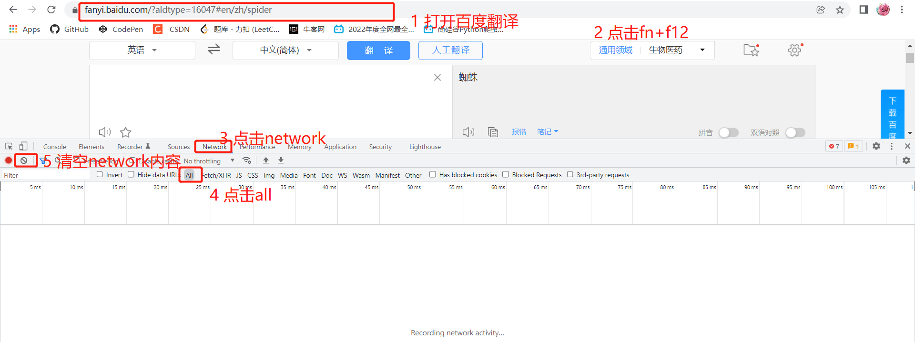Expand the 笔记 dropdown
The width and height of the screenshot is (915, 342).
pos(548,132)
